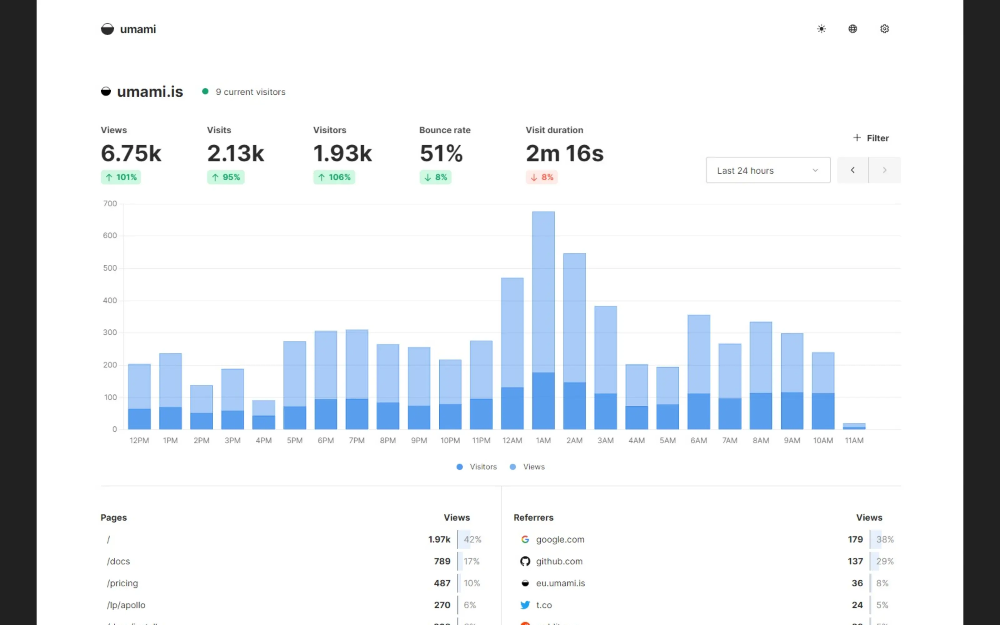Click the green current visitors status dot
The height and width of the screenshot is (625, 1000).
coord(205,91)
